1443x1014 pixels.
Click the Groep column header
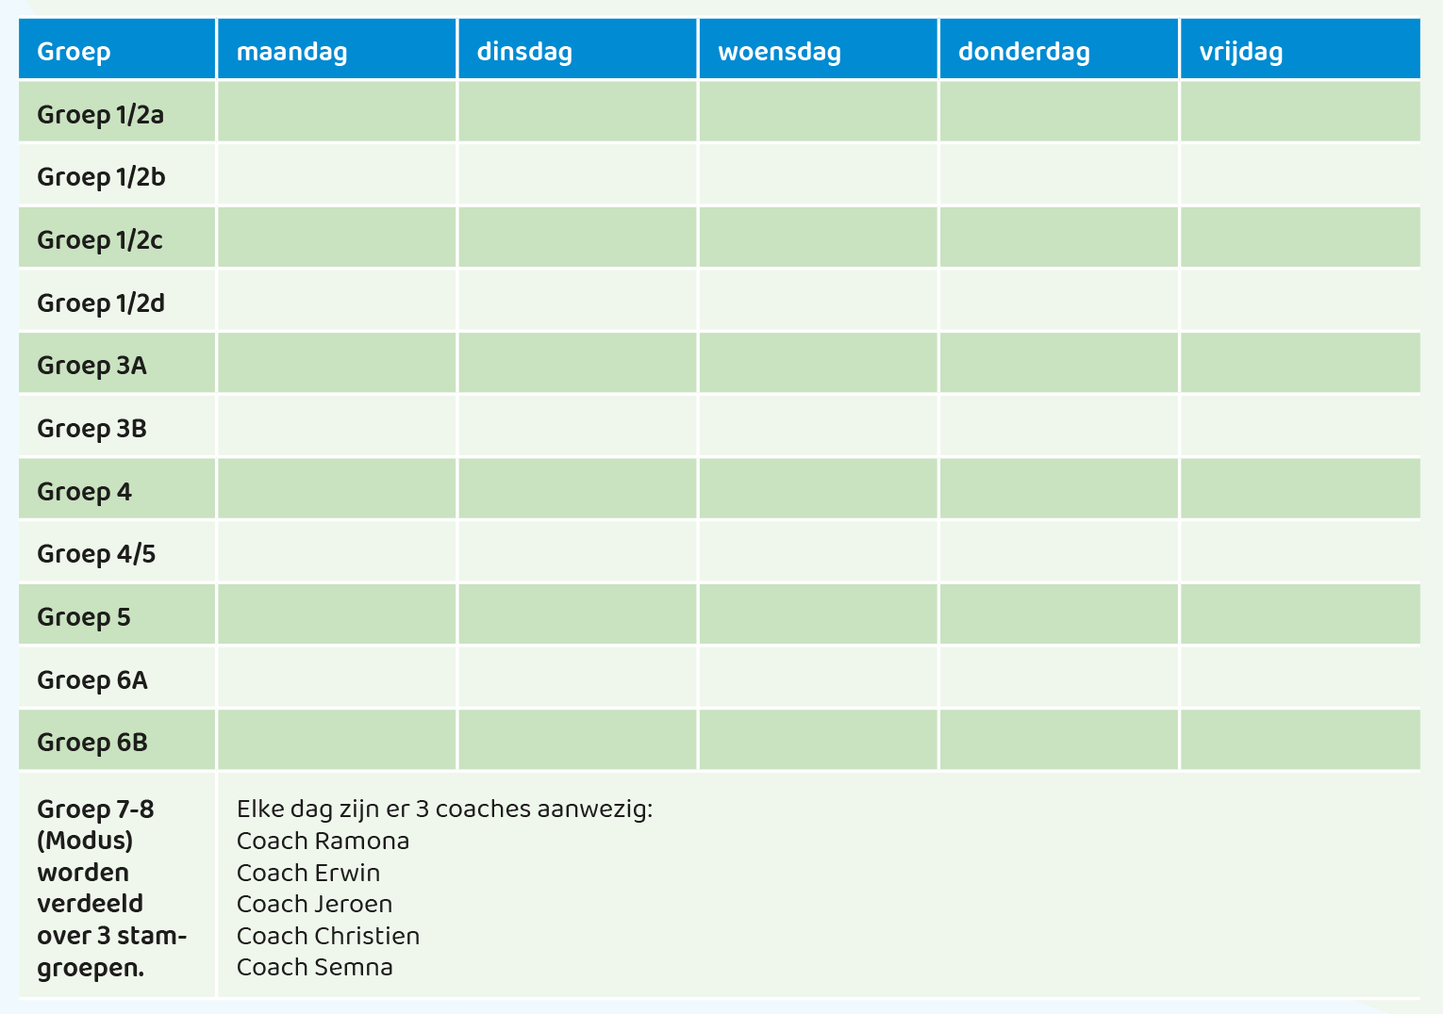point(74,51)
